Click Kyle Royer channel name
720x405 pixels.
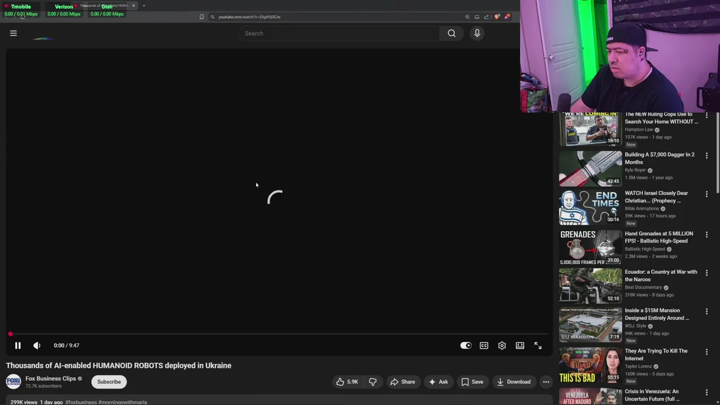tap(636, 170)
